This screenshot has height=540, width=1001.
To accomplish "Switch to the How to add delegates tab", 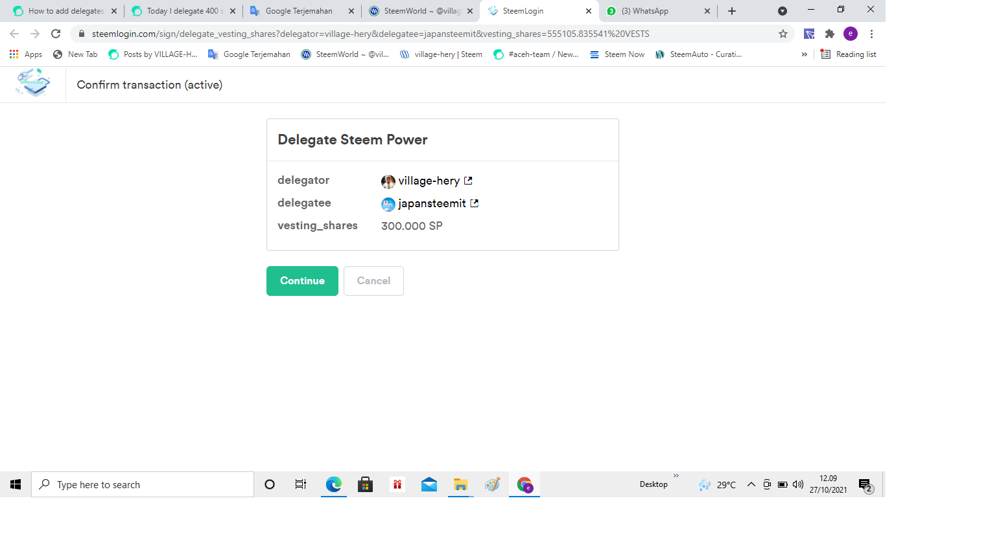I will [x=65, y=11].
